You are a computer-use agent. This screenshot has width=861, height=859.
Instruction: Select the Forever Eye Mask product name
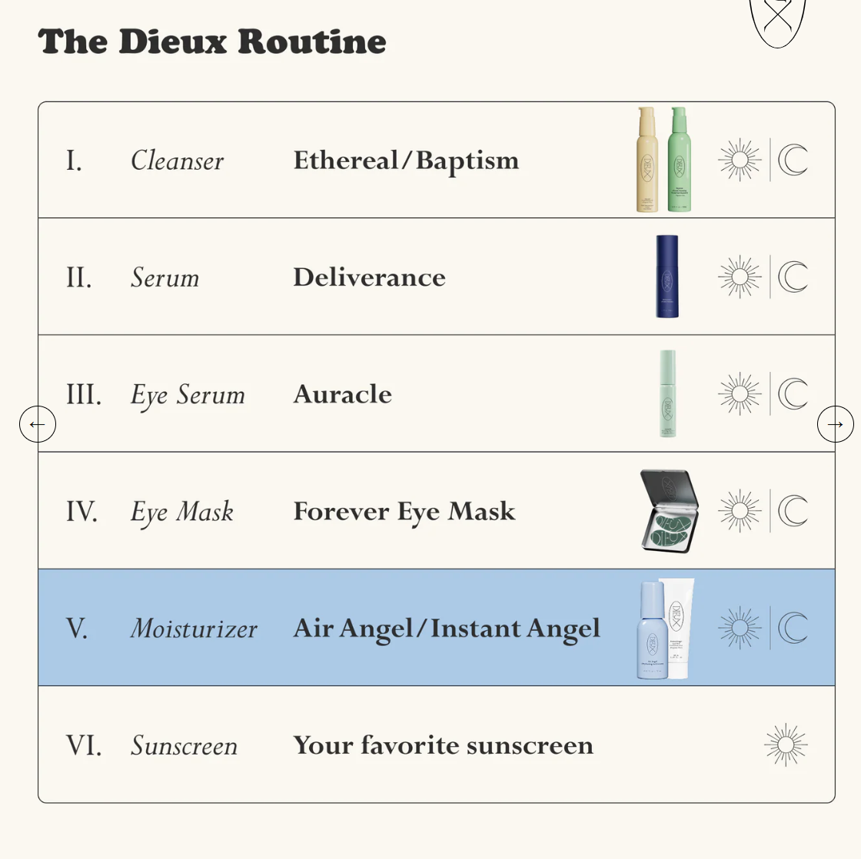[404, 512]
